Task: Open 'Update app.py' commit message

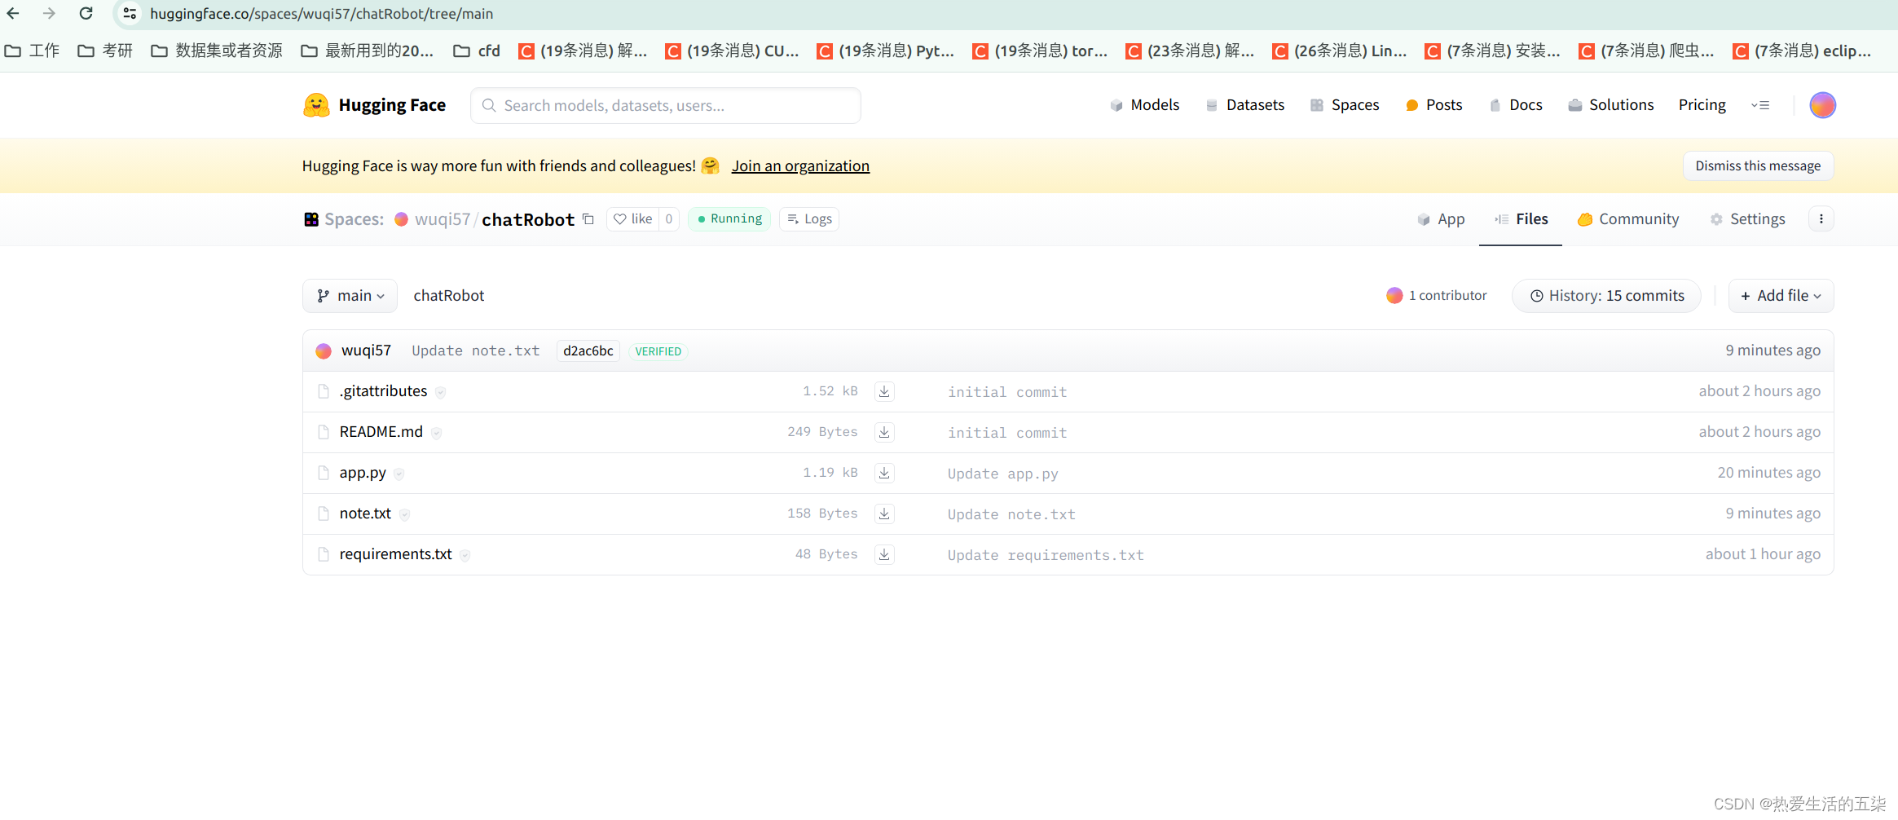Action: click(x=1002, y=474)
